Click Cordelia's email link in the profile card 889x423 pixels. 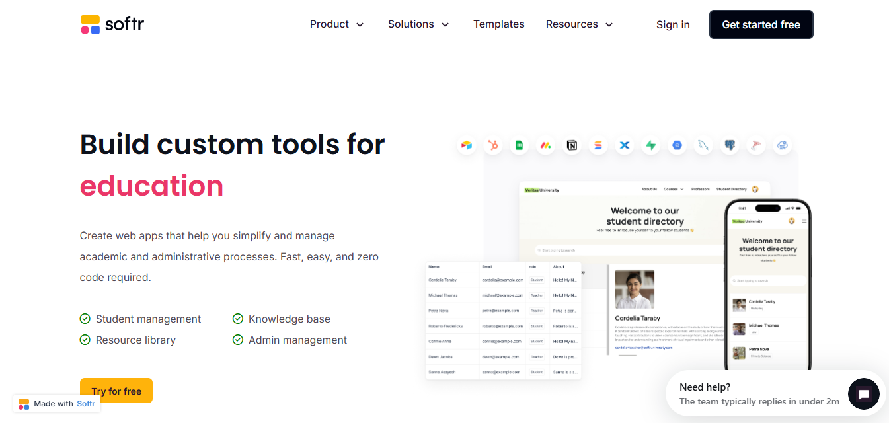coord(643,347)
